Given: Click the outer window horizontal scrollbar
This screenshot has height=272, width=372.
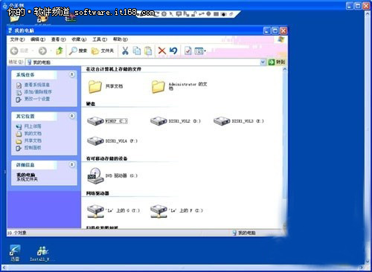Looking at the screenshot, I should 184,268.
